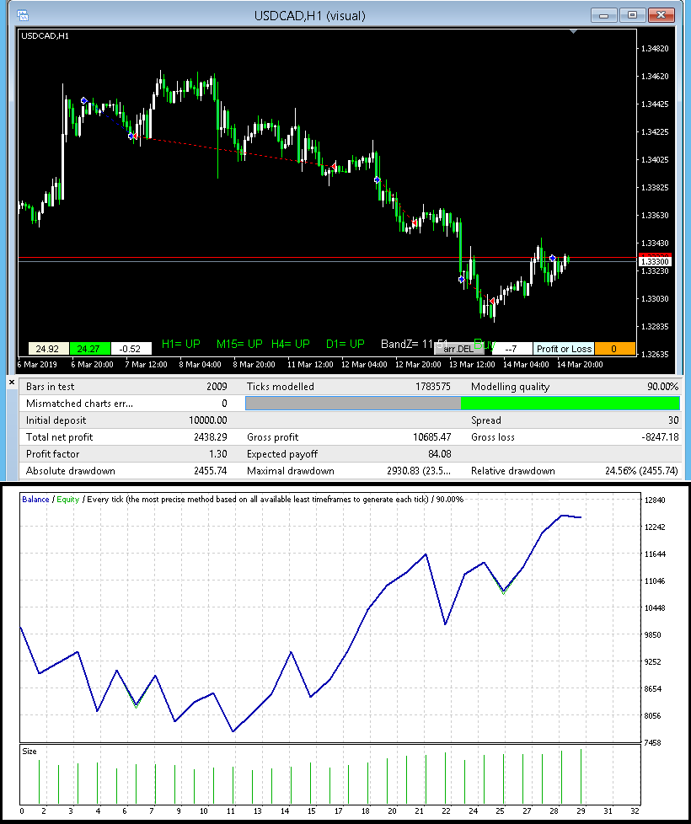
Task: Select the Modelling quality value 90.00%
Action: point(662,386)
